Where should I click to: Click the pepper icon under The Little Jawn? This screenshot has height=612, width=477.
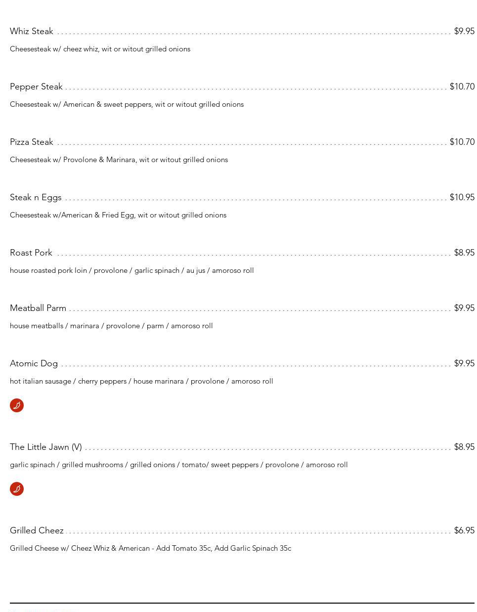point(17,489)
